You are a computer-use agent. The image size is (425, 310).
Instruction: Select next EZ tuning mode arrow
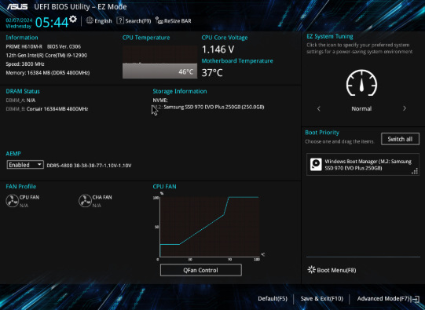pyautogui.click(x=405, y=108)
